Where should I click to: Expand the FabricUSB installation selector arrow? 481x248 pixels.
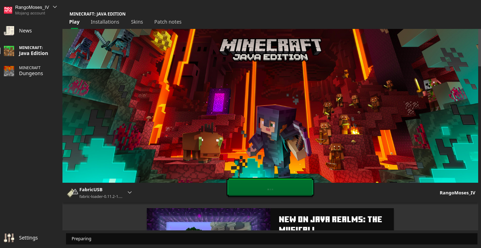pyautogui.click(x=130, y=193)
